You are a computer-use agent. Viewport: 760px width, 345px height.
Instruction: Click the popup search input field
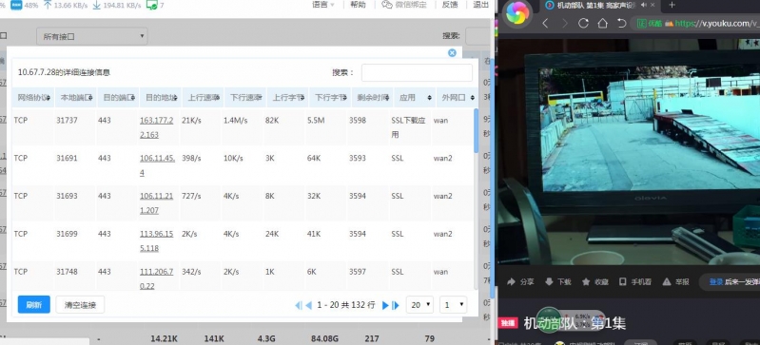click(x=417, y=72)
